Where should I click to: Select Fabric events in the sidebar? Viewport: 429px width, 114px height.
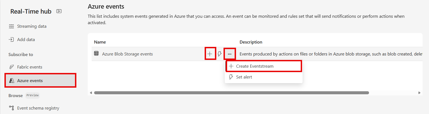29,67
